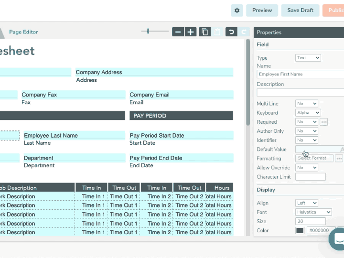Click the Character Limit input field
The width and height of the screenshot is (344, 258).
(x=311, y=177)
